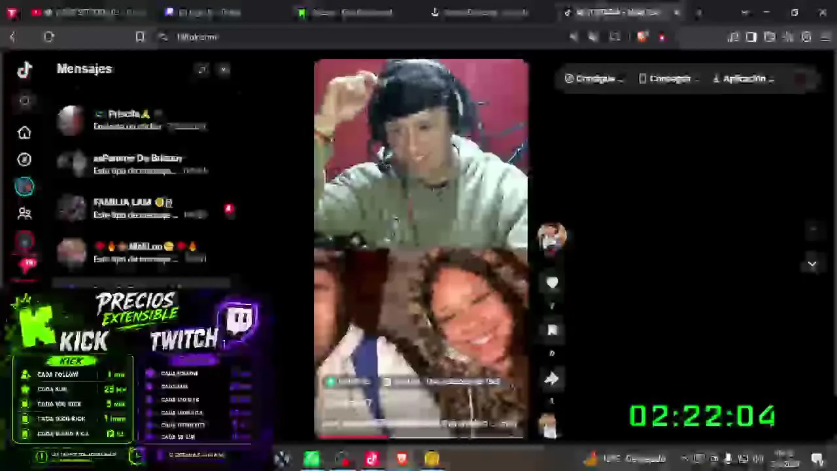Click the first button above the video sidebar
The width and height of the screenshot is (837, 471).
point(594,78)
